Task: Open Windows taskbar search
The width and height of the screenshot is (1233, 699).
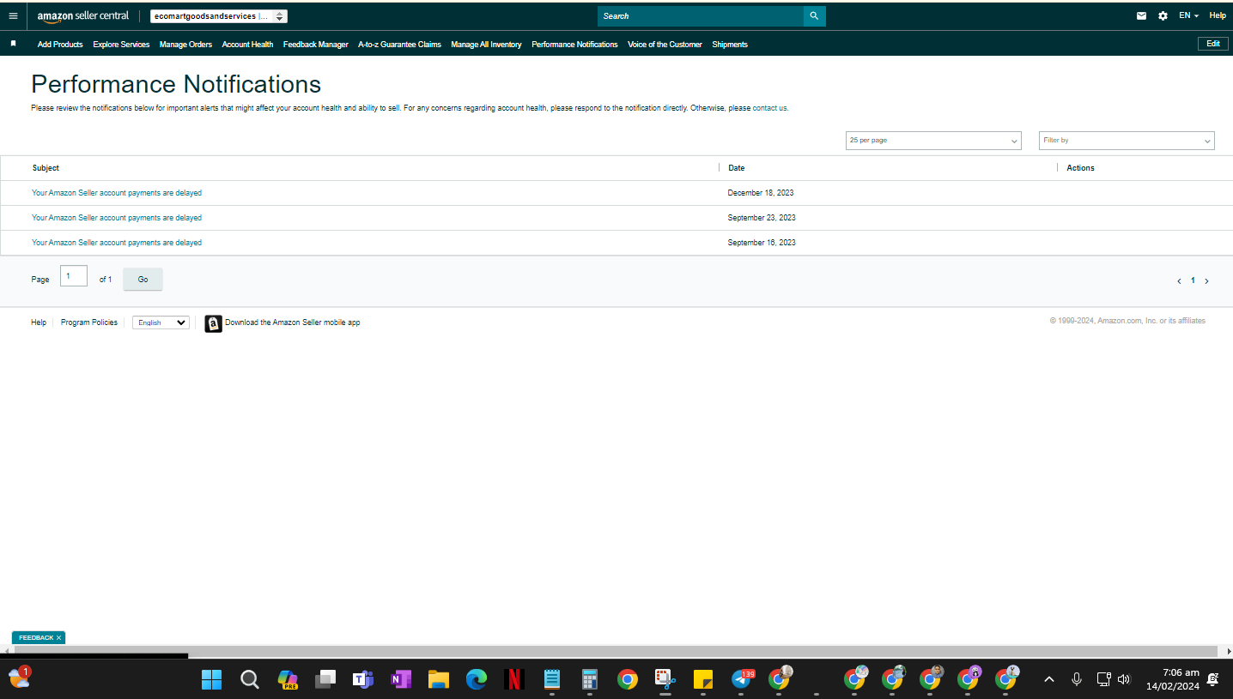Action: click(249, 680)
